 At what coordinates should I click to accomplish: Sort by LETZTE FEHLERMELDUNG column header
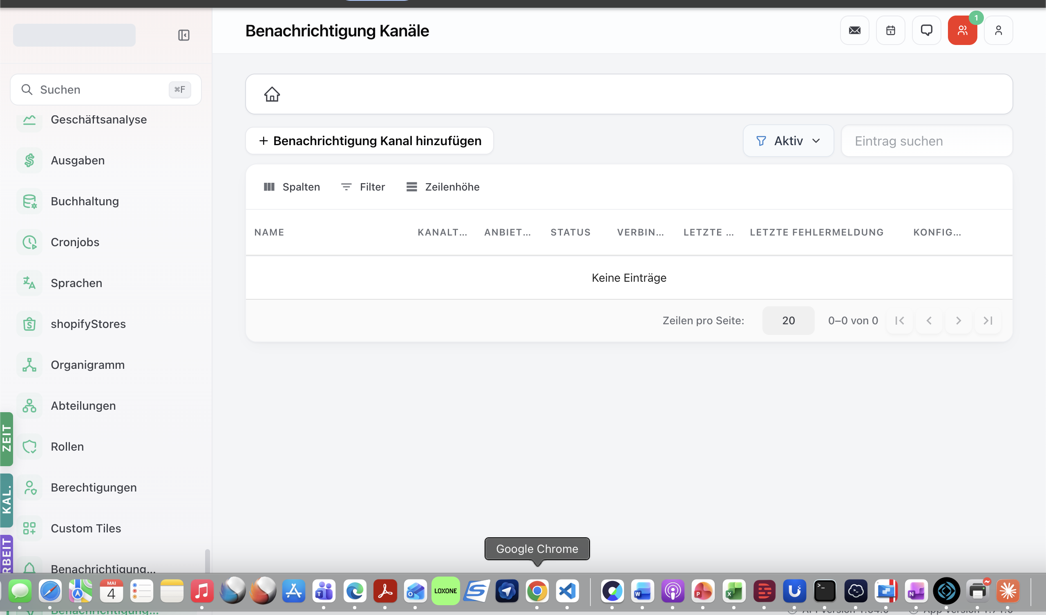(x=816, y=232)
